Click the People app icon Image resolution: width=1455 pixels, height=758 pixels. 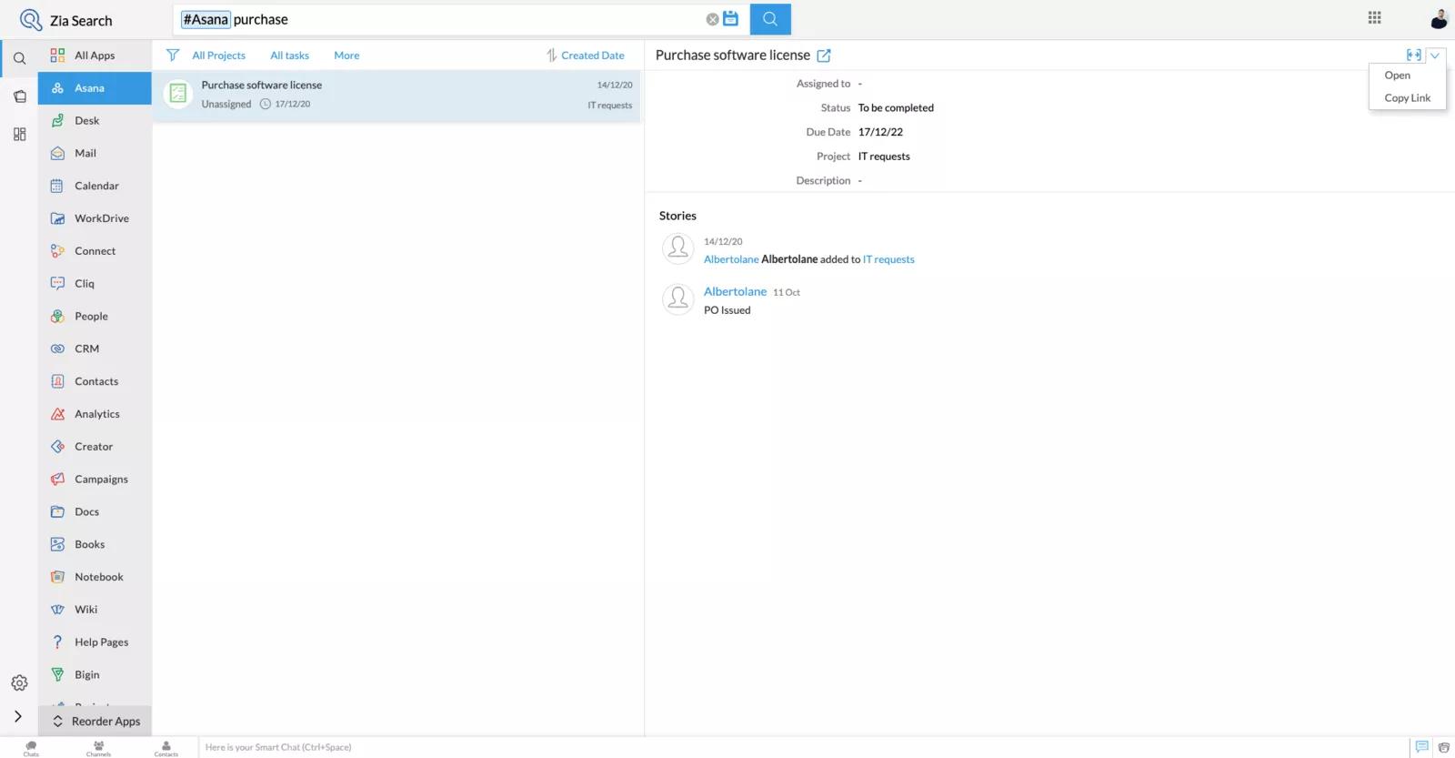[57, 317]
